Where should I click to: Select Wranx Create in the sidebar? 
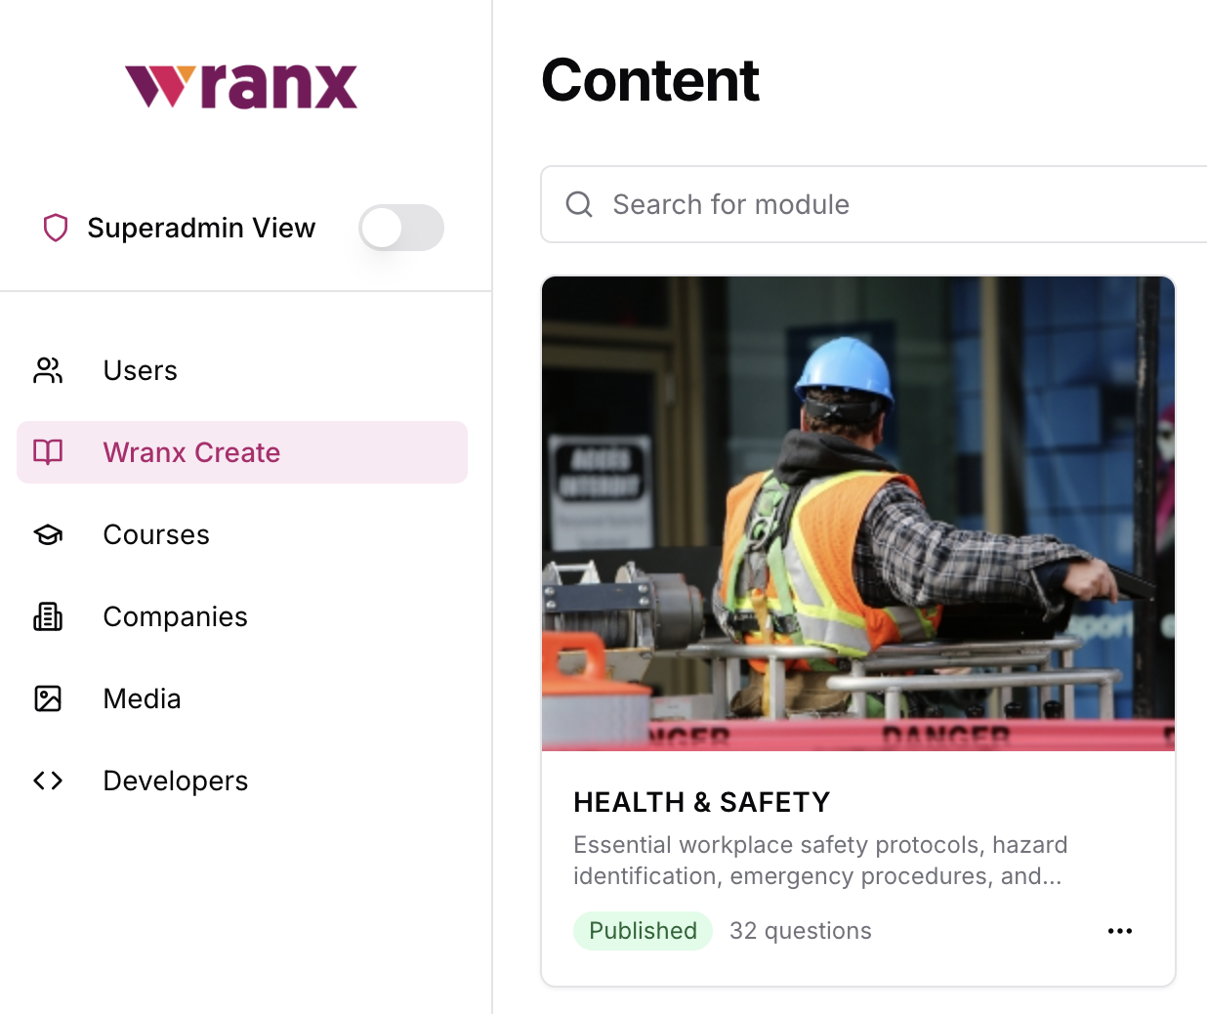[x=242, y=452]
